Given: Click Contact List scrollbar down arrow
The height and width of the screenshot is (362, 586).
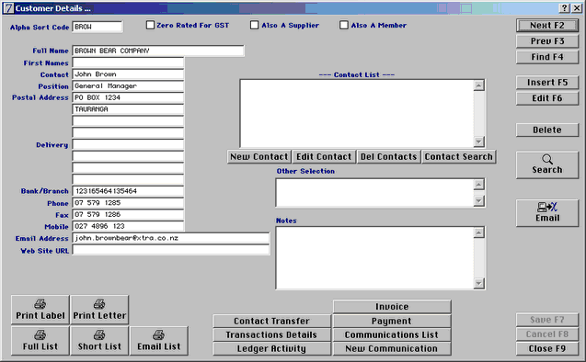Looking at the screenshot, I should coord(478,141).
